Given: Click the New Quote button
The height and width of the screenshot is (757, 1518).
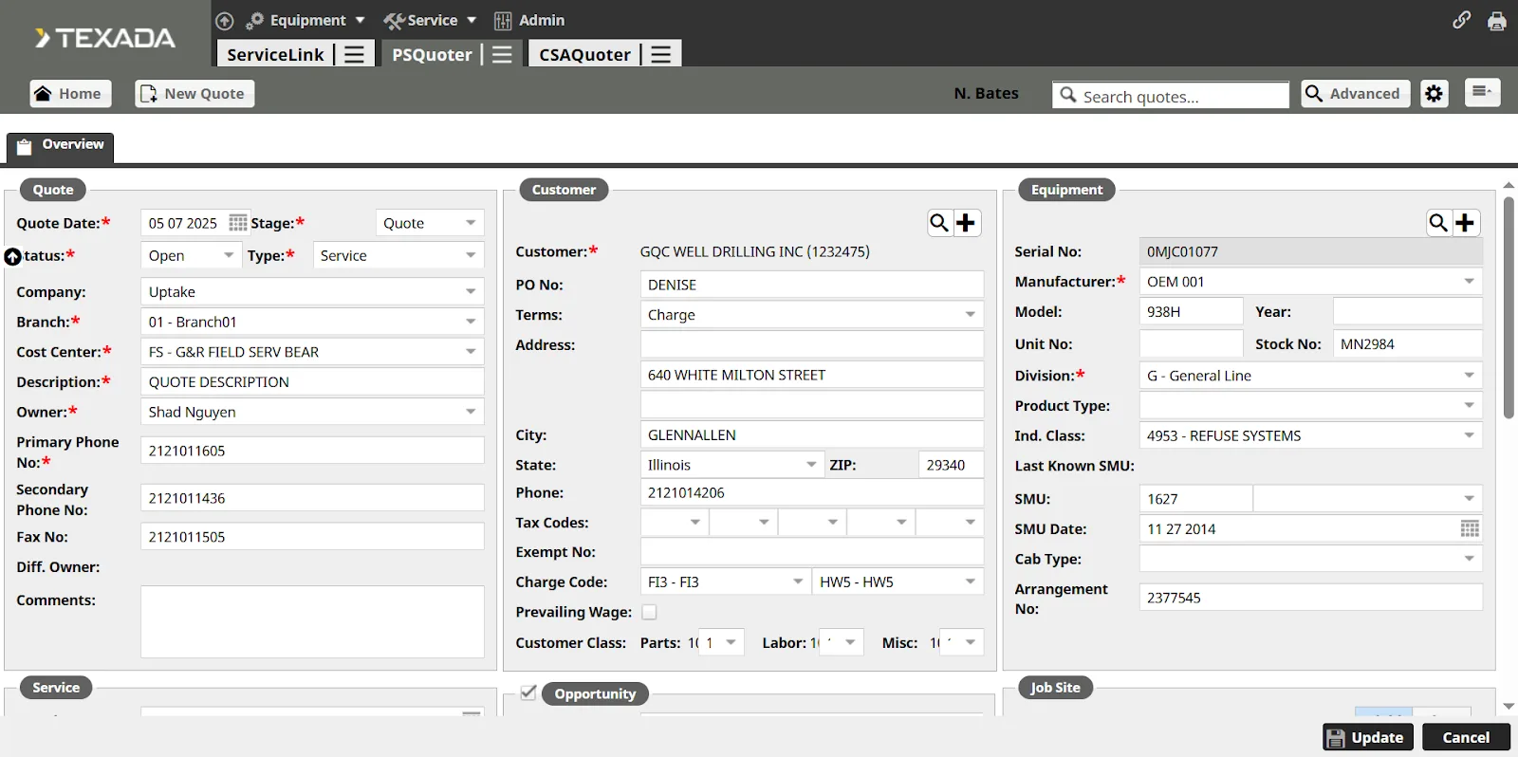Looking at the screenshot, I should click(194, 93).
